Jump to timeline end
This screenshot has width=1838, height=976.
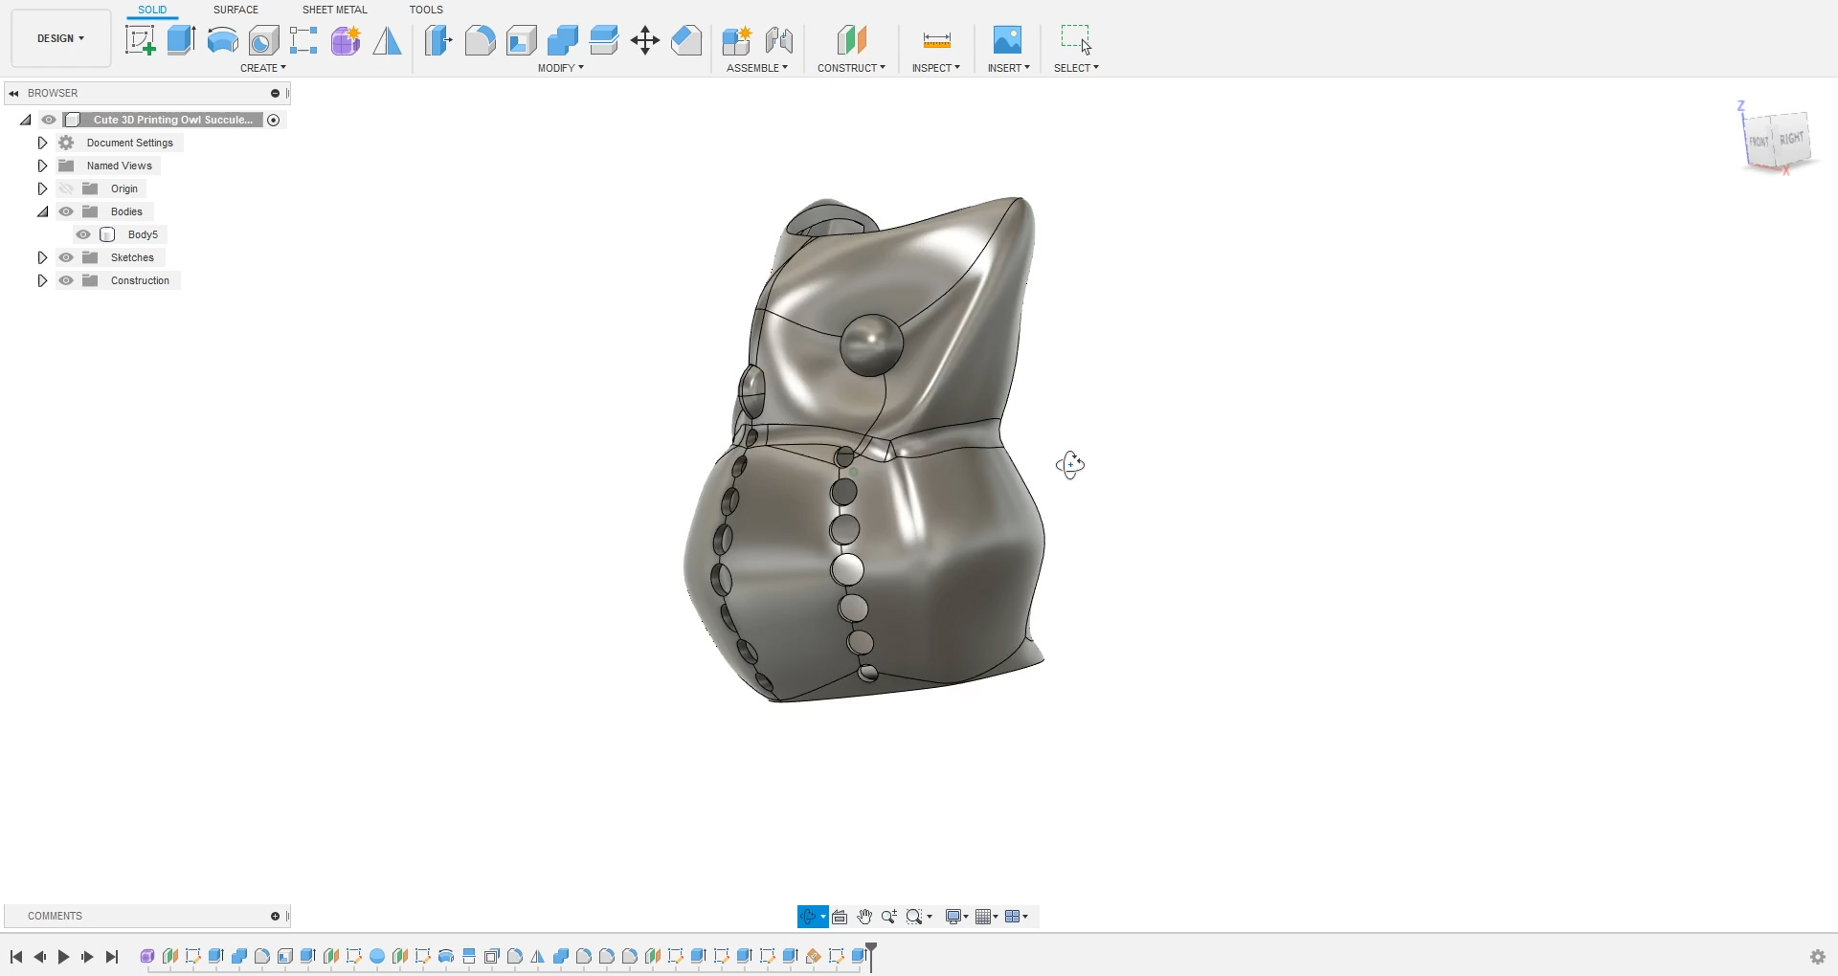[112, 957]
